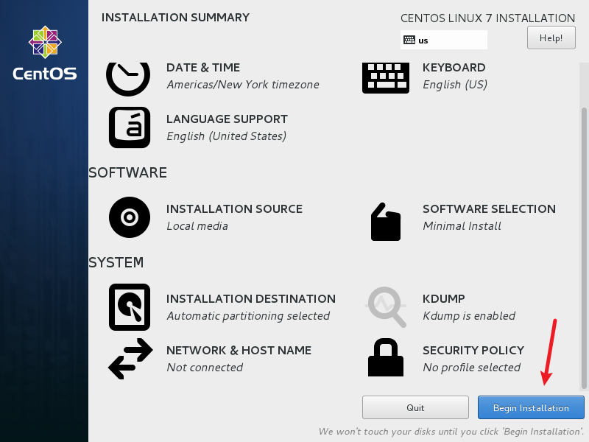Click 'No profile selected' status text
This screenshot has width=589, height=442.
(471, 367)
